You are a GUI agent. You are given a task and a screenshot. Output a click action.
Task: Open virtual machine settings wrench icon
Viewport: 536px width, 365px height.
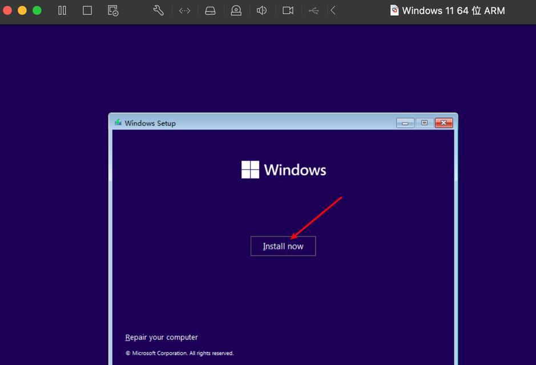[x=158, y=11]
